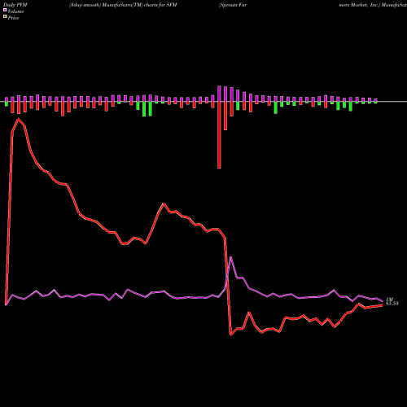Click the '(Sprouts Far' title text
407x407 pixels.
tap(233, 5)
